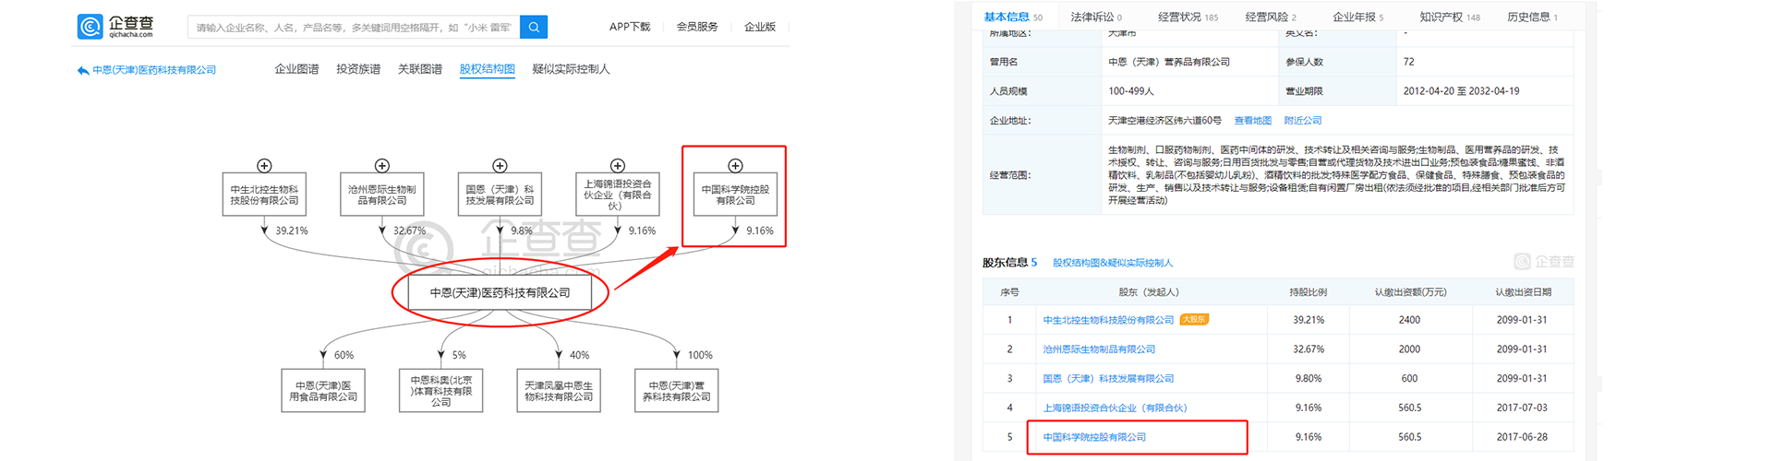
Task: Switch to the 企业图谱 tab
Action: (x=296, y=69)
